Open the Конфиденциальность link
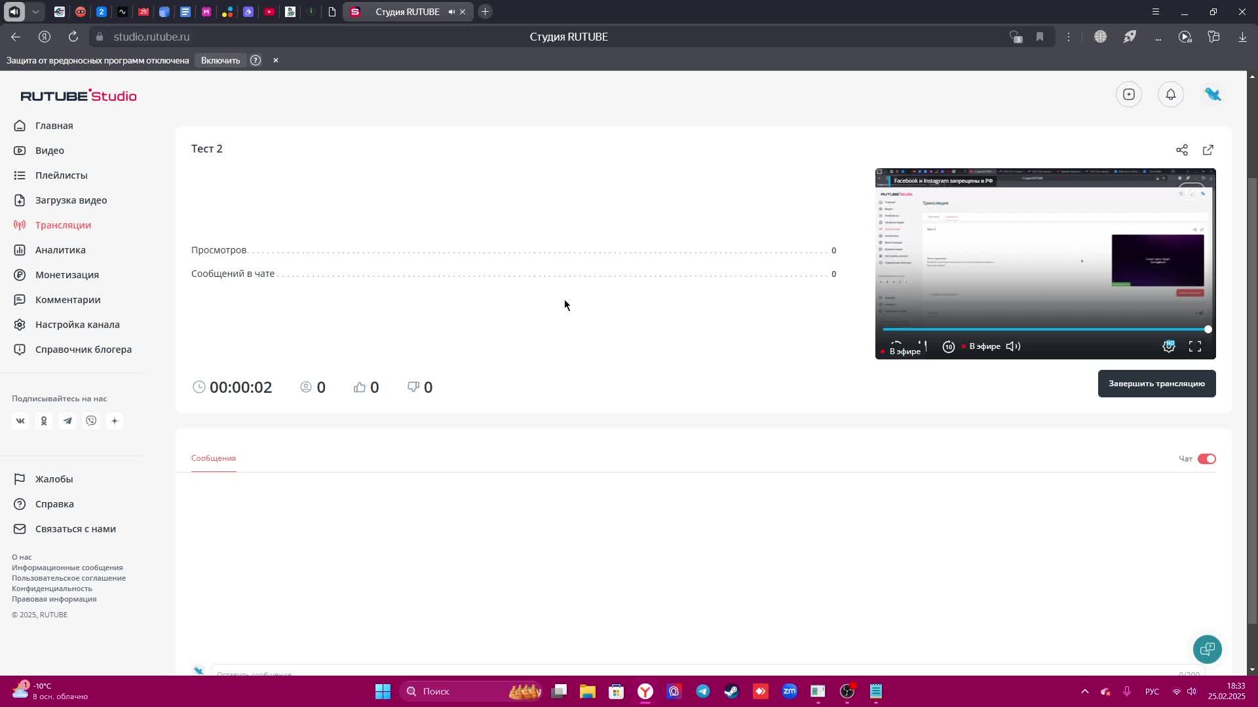The image size is (1258, 707). coord(52,589)
